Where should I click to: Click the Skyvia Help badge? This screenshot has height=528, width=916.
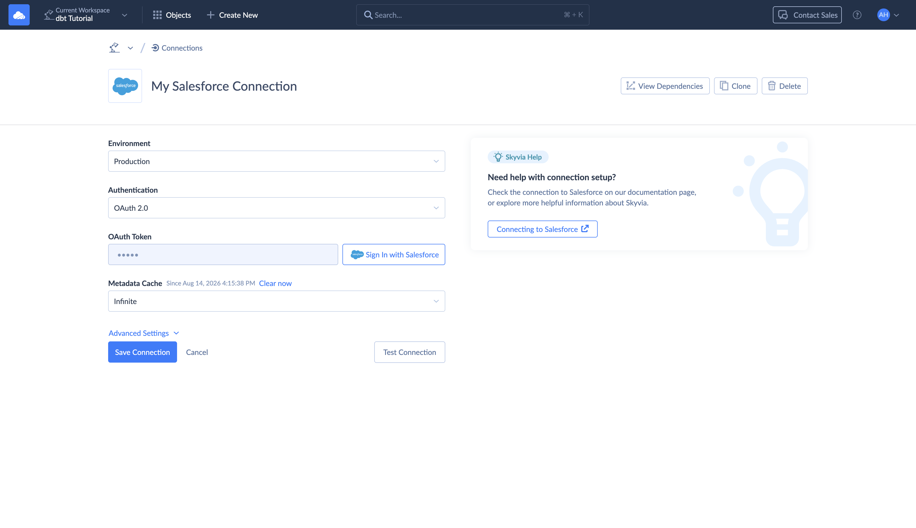tap(517, 157)
